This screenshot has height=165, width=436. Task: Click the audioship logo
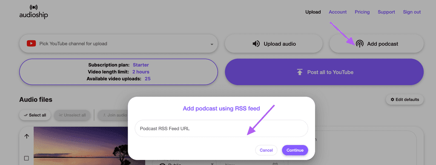pos(33,12)
